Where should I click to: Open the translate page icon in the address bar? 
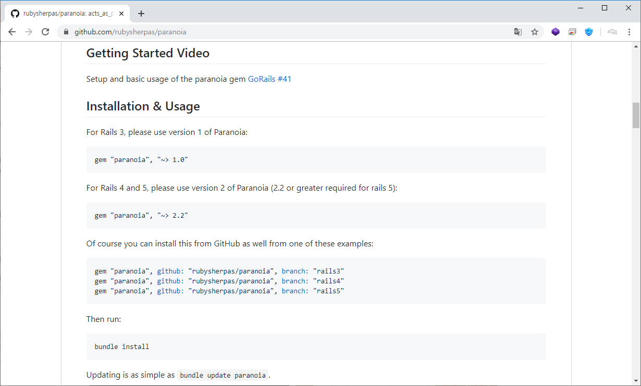[517, 32]
